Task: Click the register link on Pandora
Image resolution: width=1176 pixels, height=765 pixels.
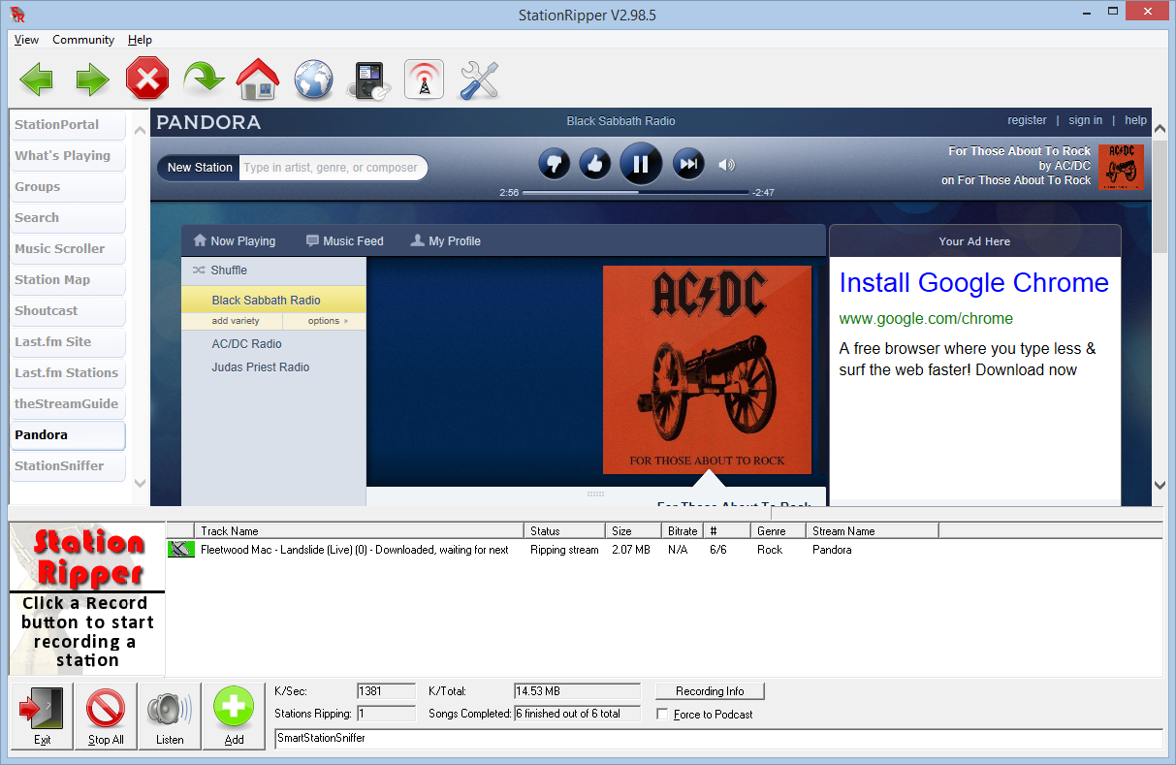Action: 1027,120
